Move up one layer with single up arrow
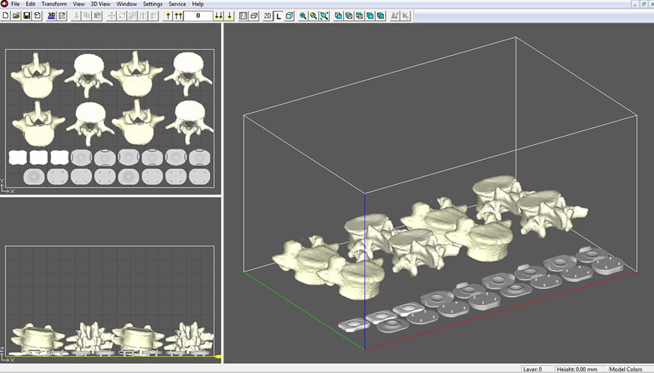The height and width of the screenshot is (373, 654). [x=168, y=15]
